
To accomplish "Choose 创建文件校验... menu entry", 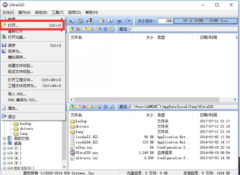I will pyautogui.click(x=33, y=66).
